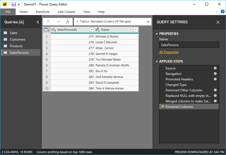The height and width of the screenshot is (155, 226).
Task: Select the cell Pamela O Ansman-Wolfe
Action: pos(116,65)
